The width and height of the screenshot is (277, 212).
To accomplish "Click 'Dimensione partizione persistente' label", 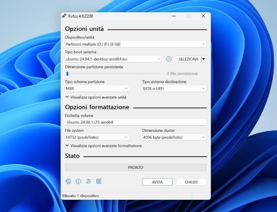I will coord(94,67).
